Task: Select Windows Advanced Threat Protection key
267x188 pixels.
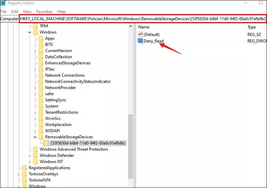Action: (74, 149)
